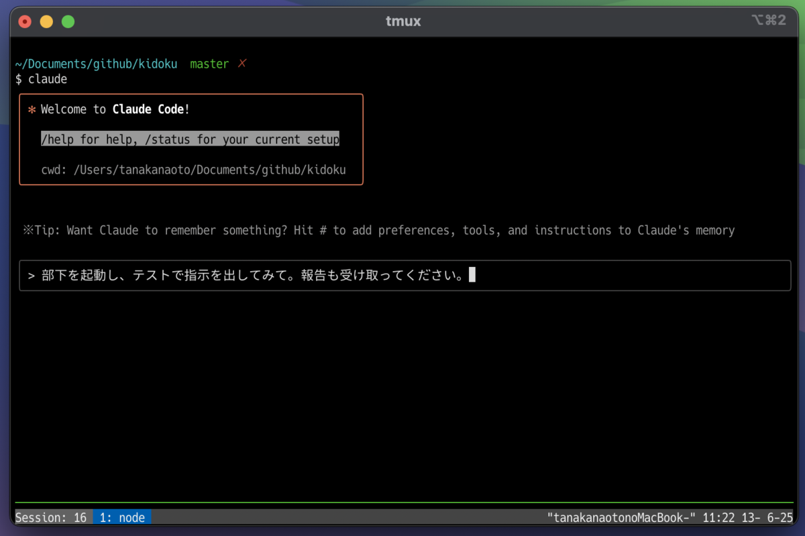Viewport: 805px width, 536px height.
Task: Click the orange asterisk Claude Code logo
Action: point(32,110)
